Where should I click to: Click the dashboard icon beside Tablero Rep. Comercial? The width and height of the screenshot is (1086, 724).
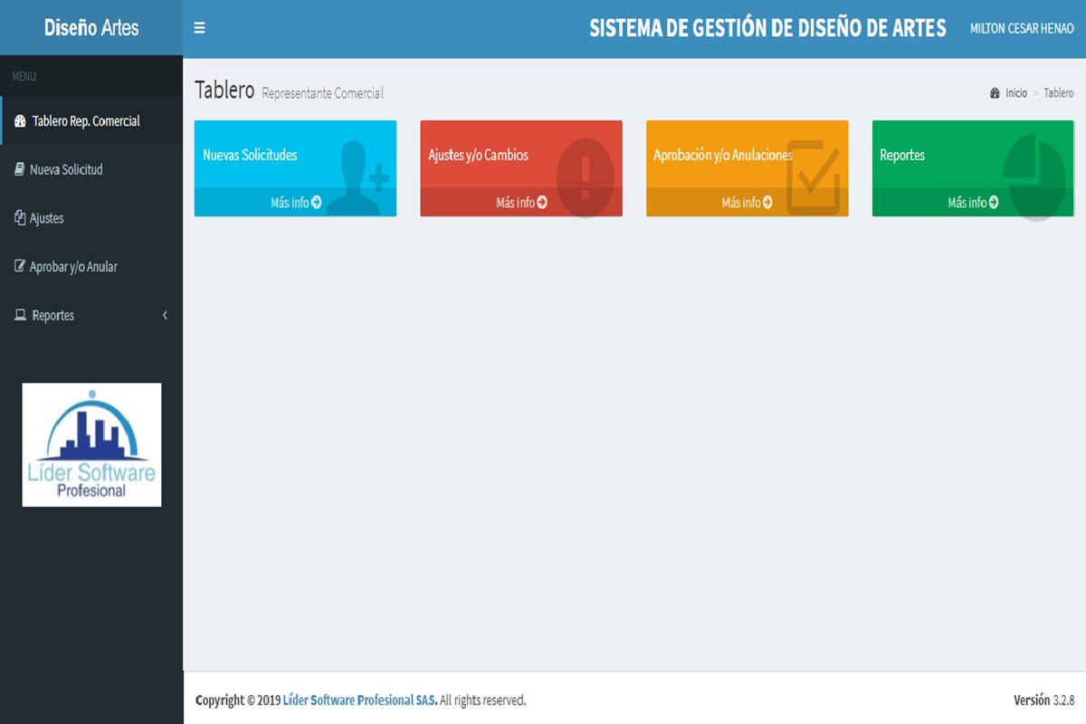tap(20, 121)
